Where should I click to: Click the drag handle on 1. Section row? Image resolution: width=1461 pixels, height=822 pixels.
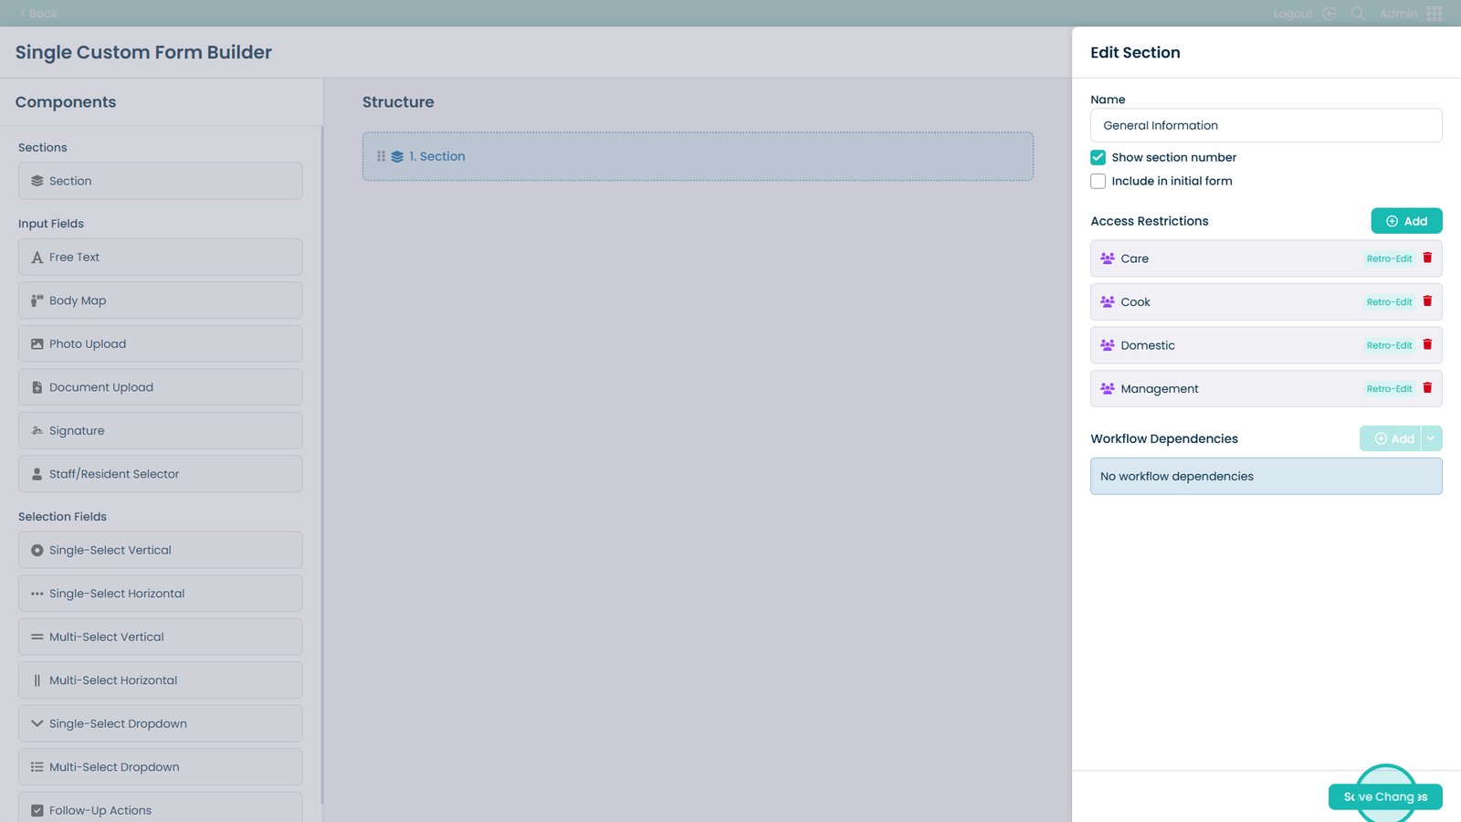381,156
